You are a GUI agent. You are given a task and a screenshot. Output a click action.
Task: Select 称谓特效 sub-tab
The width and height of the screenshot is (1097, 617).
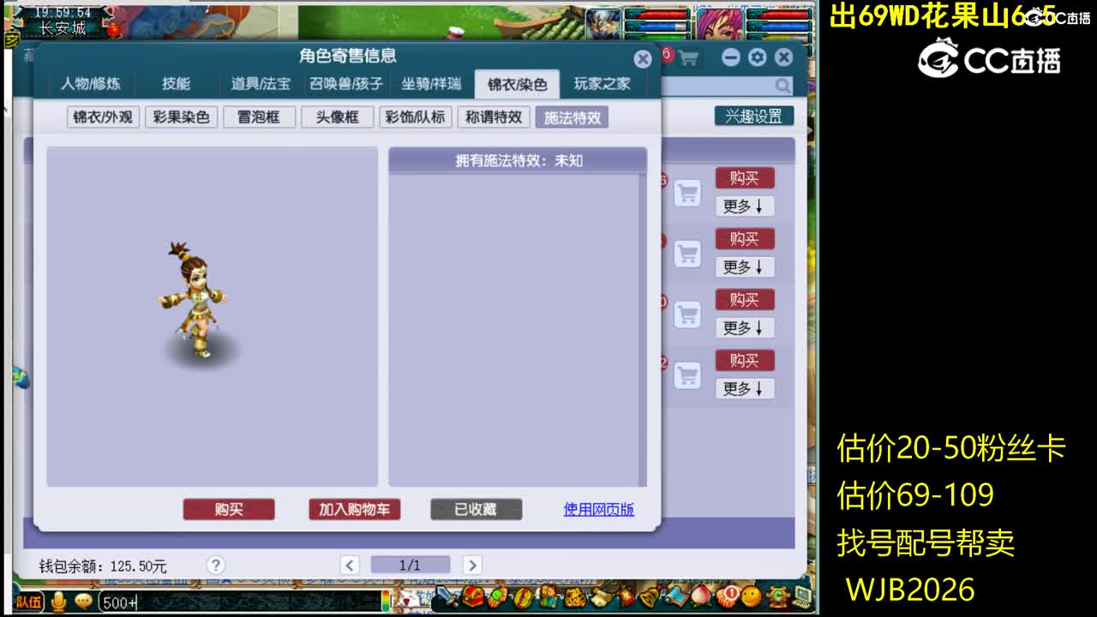pyautogui.click(x=494, y=117)
